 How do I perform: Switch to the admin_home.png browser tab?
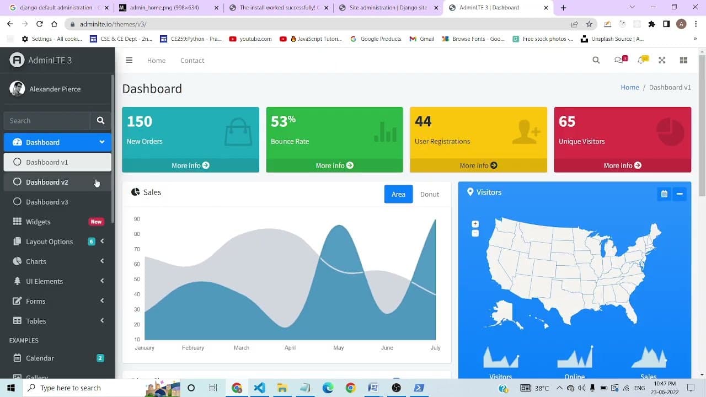(168, 8)
